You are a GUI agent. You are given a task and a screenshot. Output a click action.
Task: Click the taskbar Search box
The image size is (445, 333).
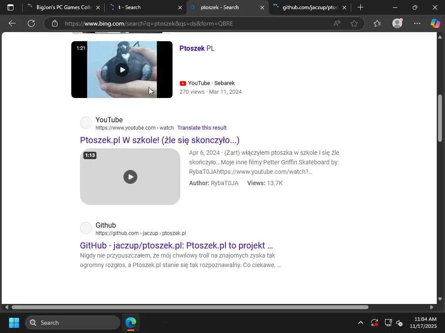[x=73, y=323]
